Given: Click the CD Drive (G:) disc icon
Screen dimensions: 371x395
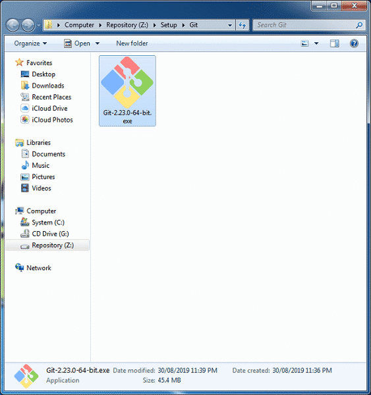Looking at the screenshot, I should pyautogui.click(x=25, y=234).
